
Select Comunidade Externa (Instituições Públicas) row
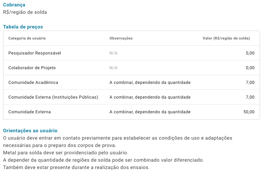pos(131,97)
